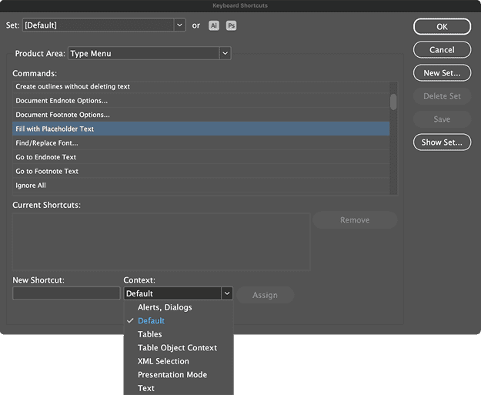The height and width of the screenshot is (395, 481).
Task: Select the checked Default context option
Action: click(151, 321)
